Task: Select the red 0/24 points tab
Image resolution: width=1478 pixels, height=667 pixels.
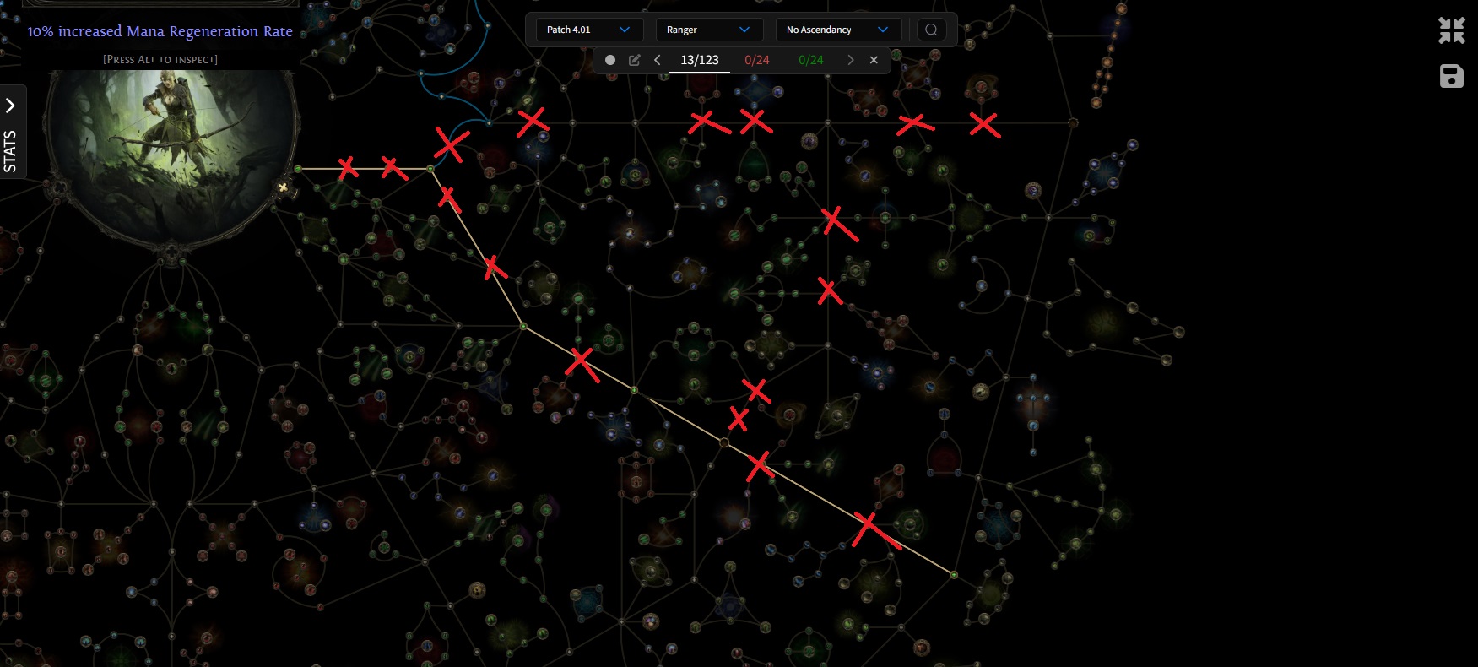Action: tap(757, 60)
